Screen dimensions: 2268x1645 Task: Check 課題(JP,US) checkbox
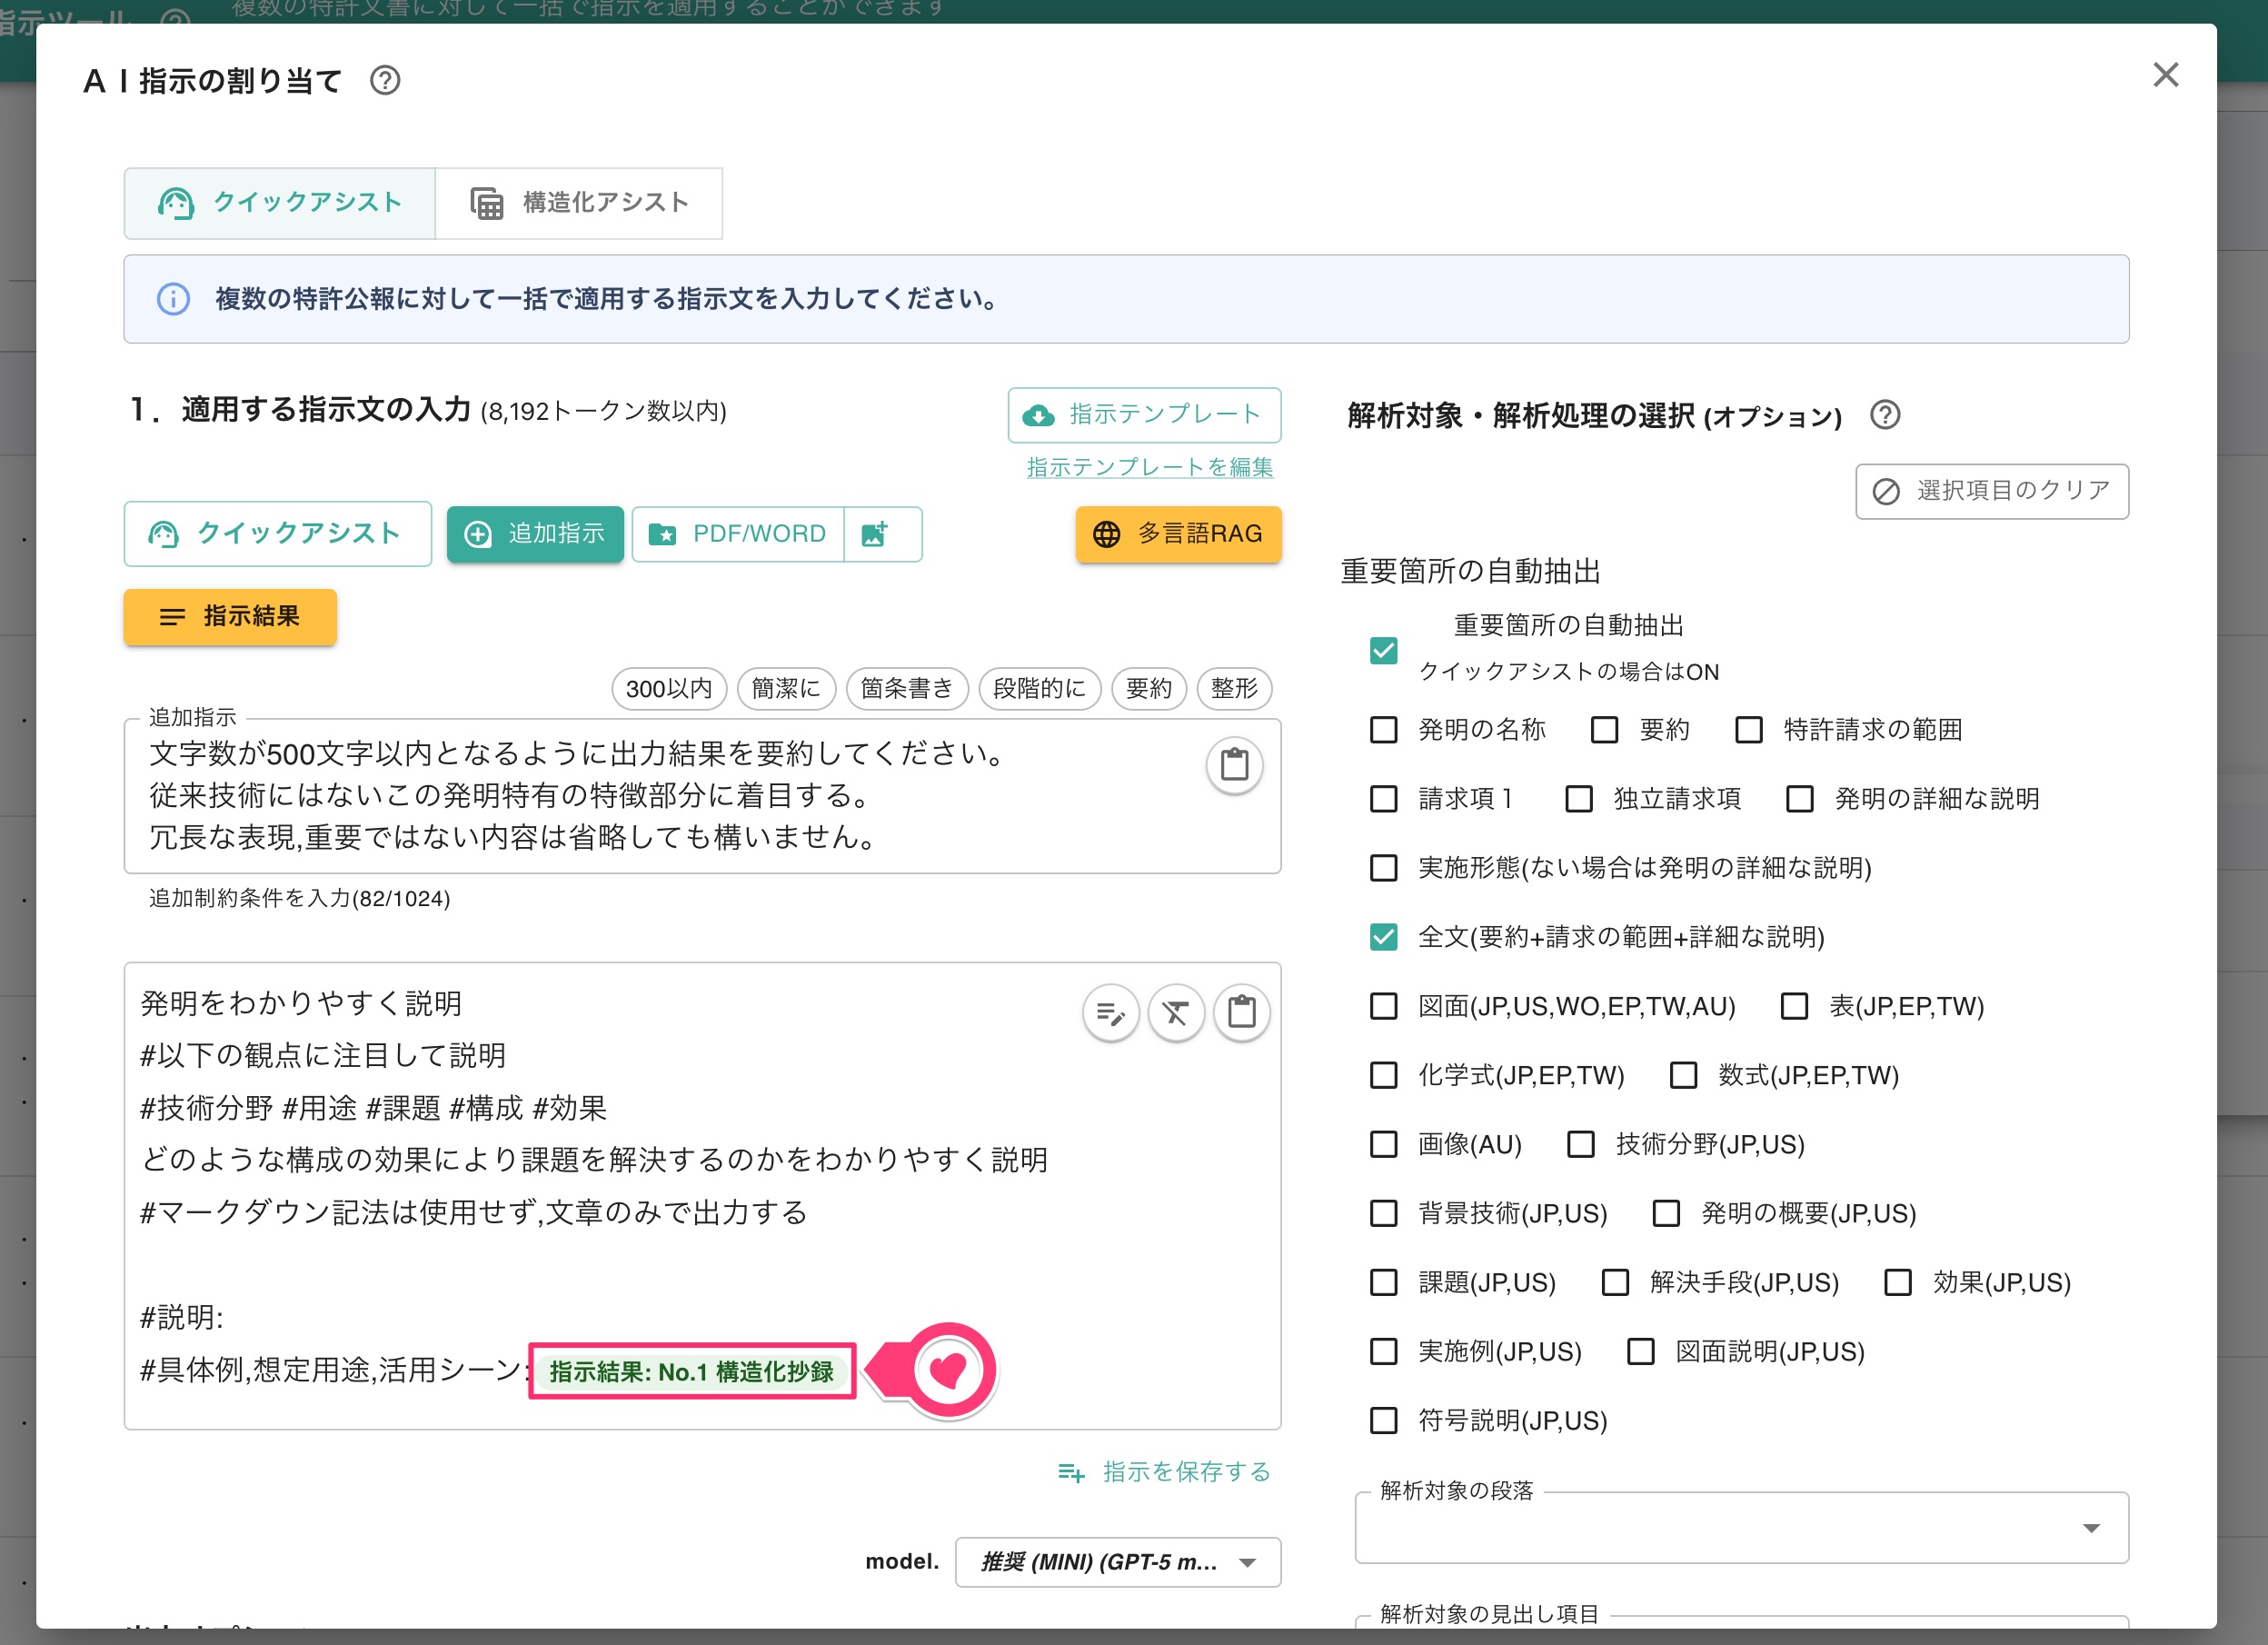coord(1383,1282)
